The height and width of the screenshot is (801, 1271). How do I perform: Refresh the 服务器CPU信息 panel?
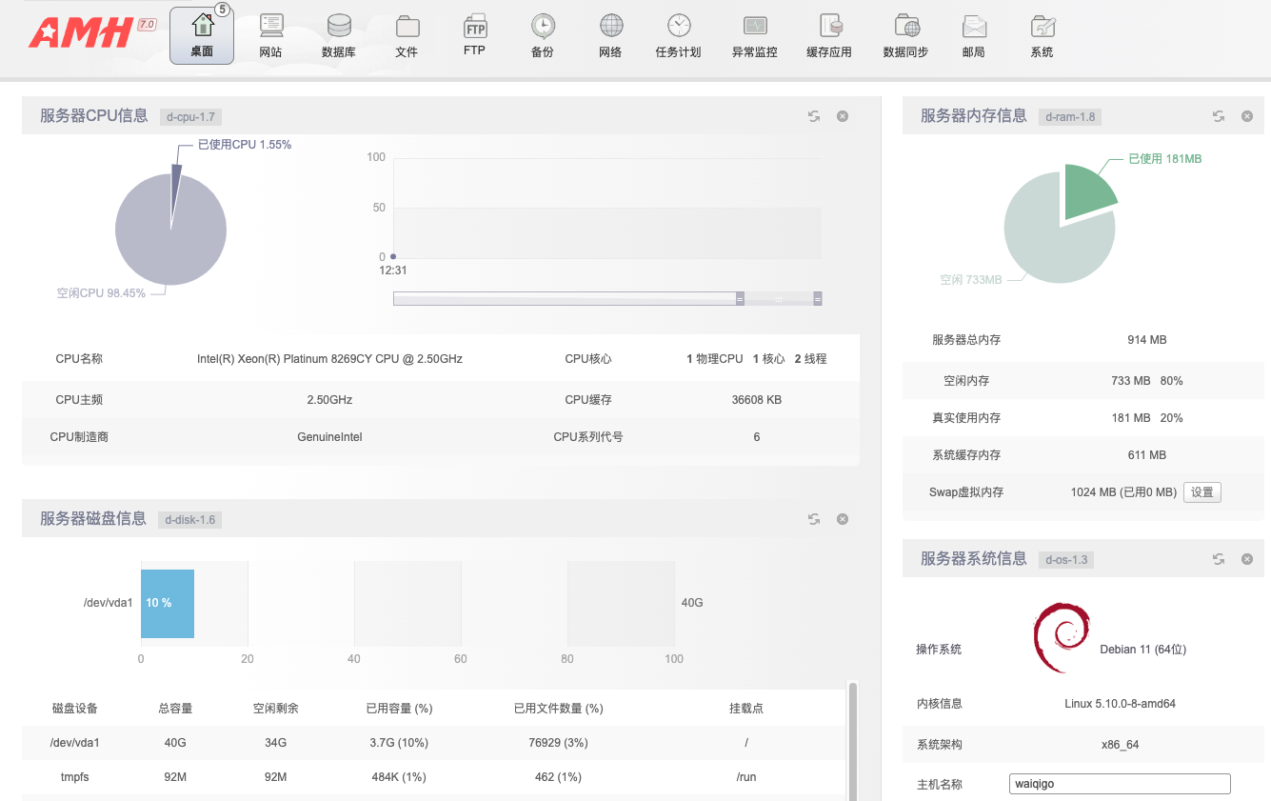point(814,116)
